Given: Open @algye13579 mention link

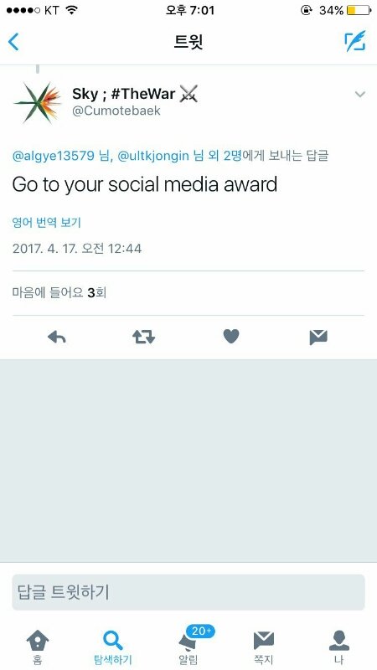Looking at the screenshot, I should (x=53, y=156).
